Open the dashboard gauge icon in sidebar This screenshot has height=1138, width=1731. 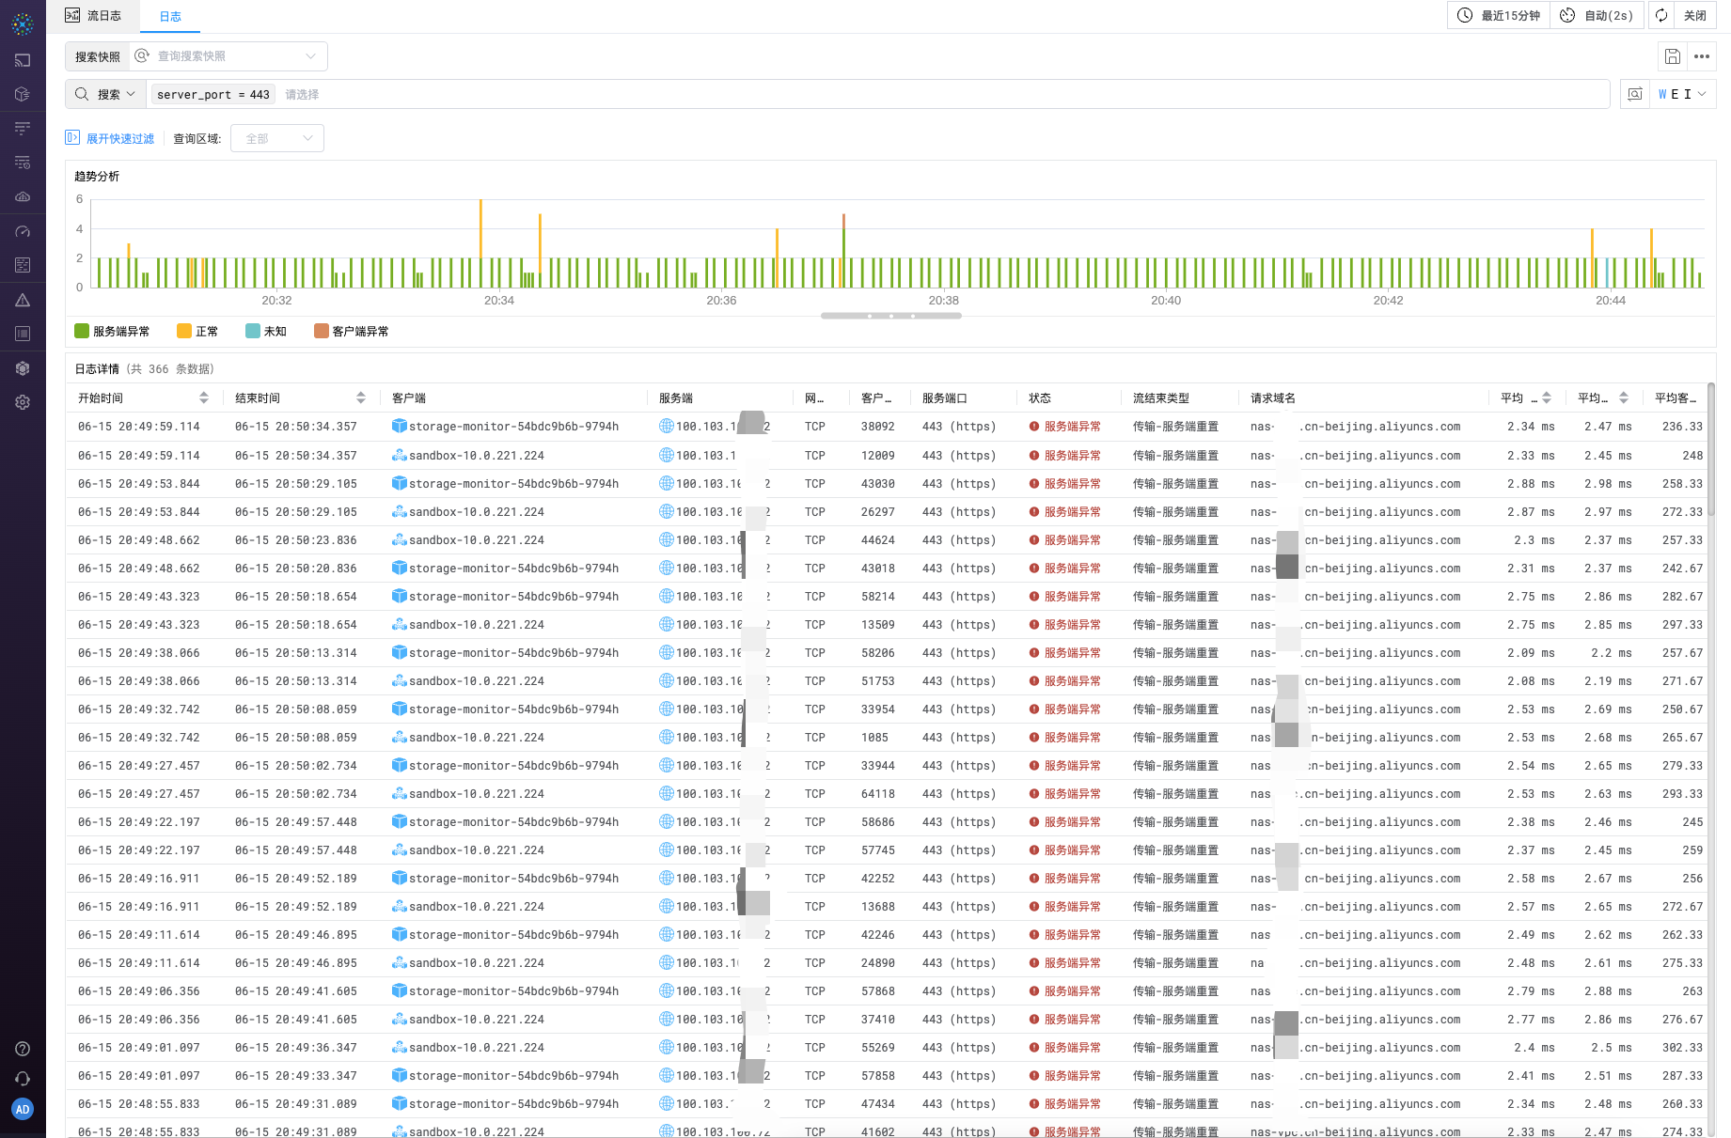(23, 231)
